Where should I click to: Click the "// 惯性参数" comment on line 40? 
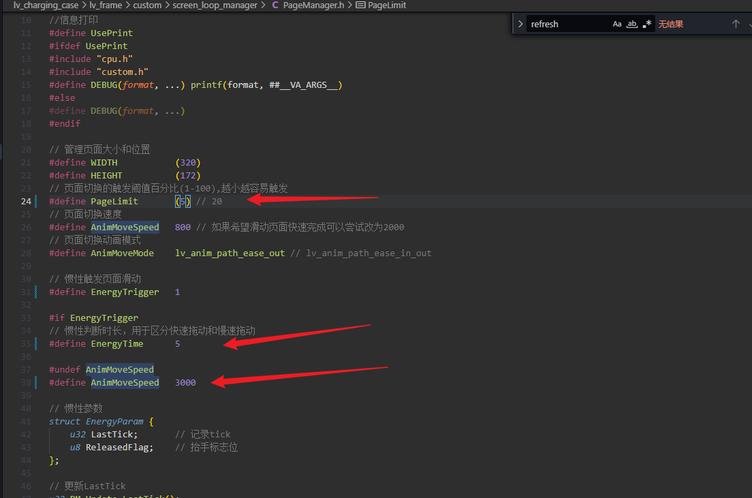point(76,409)
